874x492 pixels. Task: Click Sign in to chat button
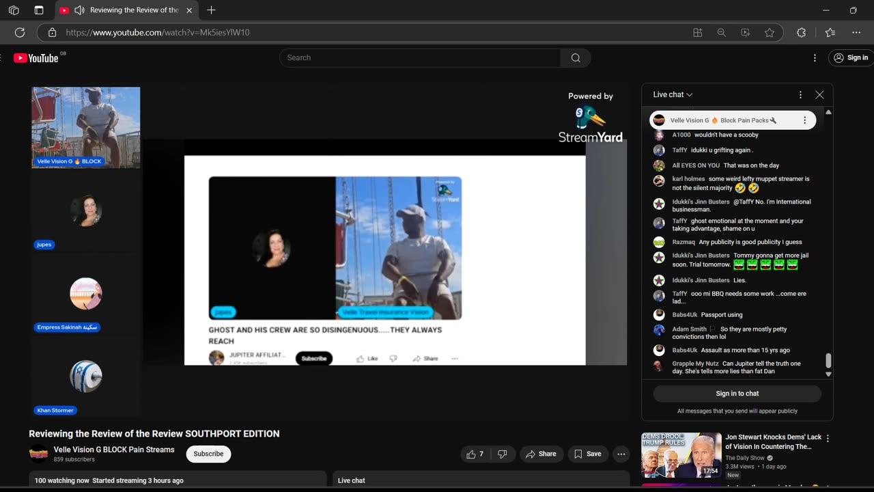coord(737,394)
